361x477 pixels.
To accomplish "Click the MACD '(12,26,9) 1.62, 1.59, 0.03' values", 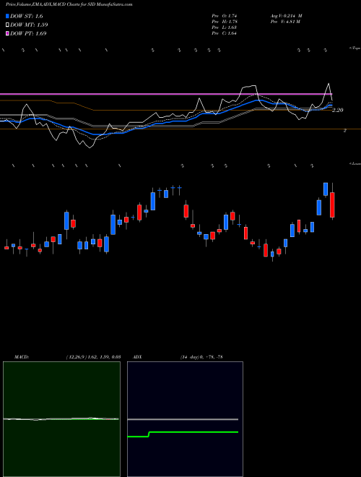I will (93, 357).
